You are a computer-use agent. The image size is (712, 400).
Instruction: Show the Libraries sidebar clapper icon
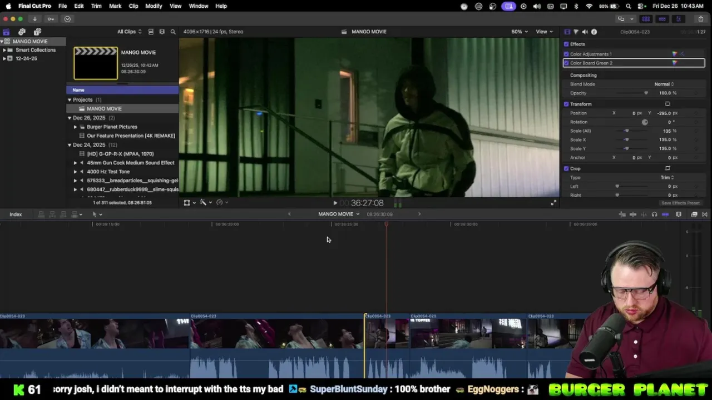6,32
